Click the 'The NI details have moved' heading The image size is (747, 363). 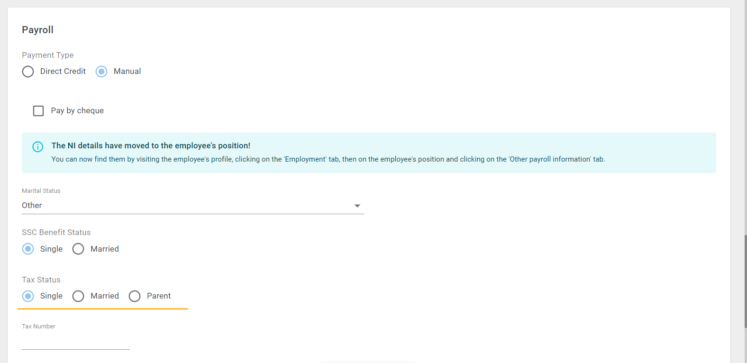[151, 145]
